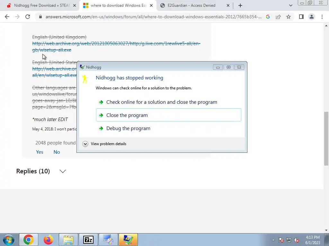Open Chrome side panel
The height and width of the screenshot is (246, 329).
301,17
